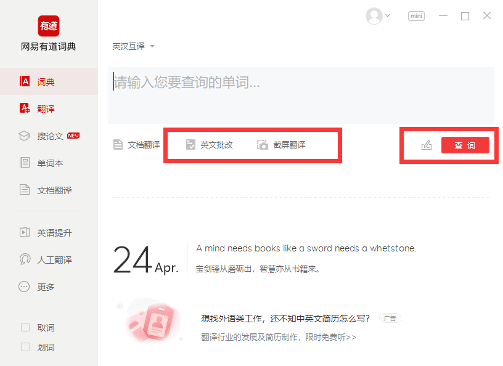This screenshot has height=366, width=503.
Task: Launch 英文批改 English correction tool
Action: click(x=210, y=145)
